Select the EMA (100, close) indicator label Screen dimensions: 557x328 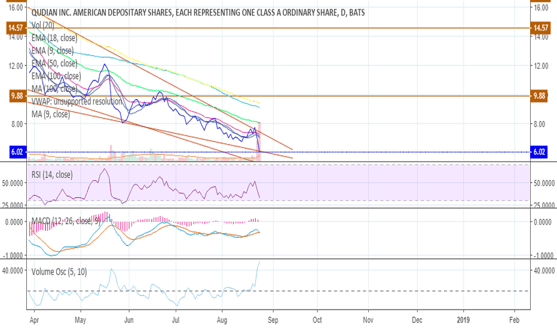coord(56,76)
